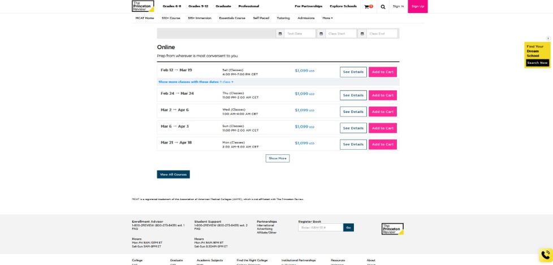Image resolution: width=553 pixels, height=265 pixels.
Task: Expand the More dropdown in subnav
Action: pyautogui.click(x=327, y=18)
